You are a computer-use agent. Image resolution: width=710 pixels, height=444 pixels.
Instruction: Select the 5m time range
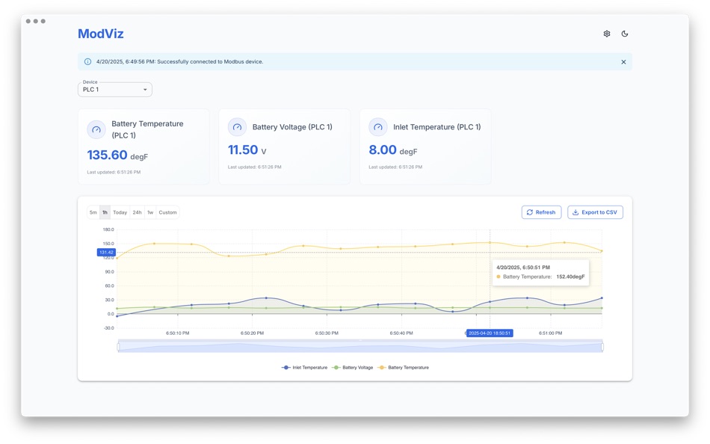click(x=93, y=212)
